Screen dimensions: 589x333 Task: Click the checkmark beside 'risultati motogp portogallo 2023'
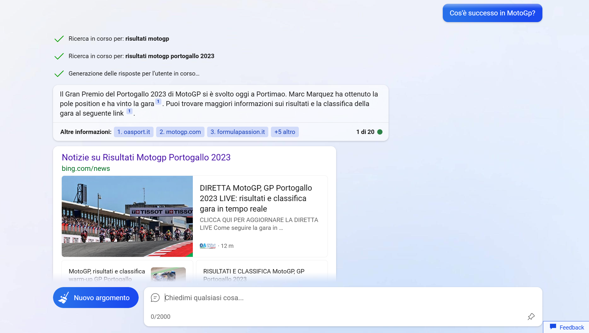coord(59,56)
